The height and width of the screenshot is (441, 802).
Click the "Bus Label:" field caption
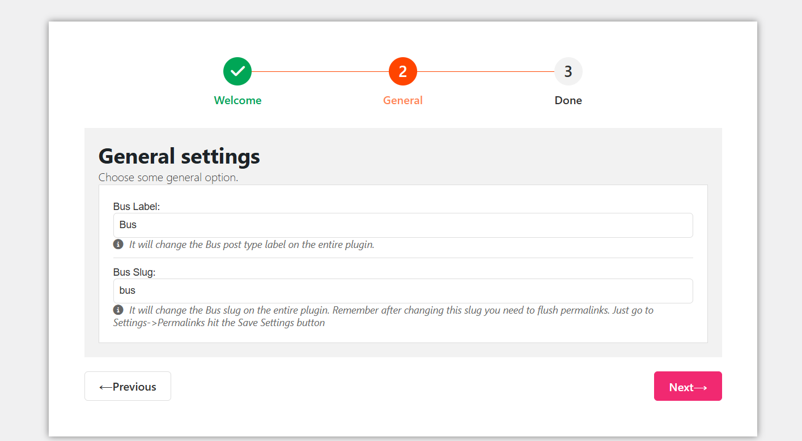(137, 207)
